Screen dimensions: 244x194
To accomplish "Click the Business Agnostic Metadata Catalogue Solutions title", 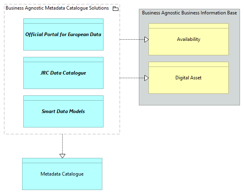I will pyautogui.click(x=57, y=8).
